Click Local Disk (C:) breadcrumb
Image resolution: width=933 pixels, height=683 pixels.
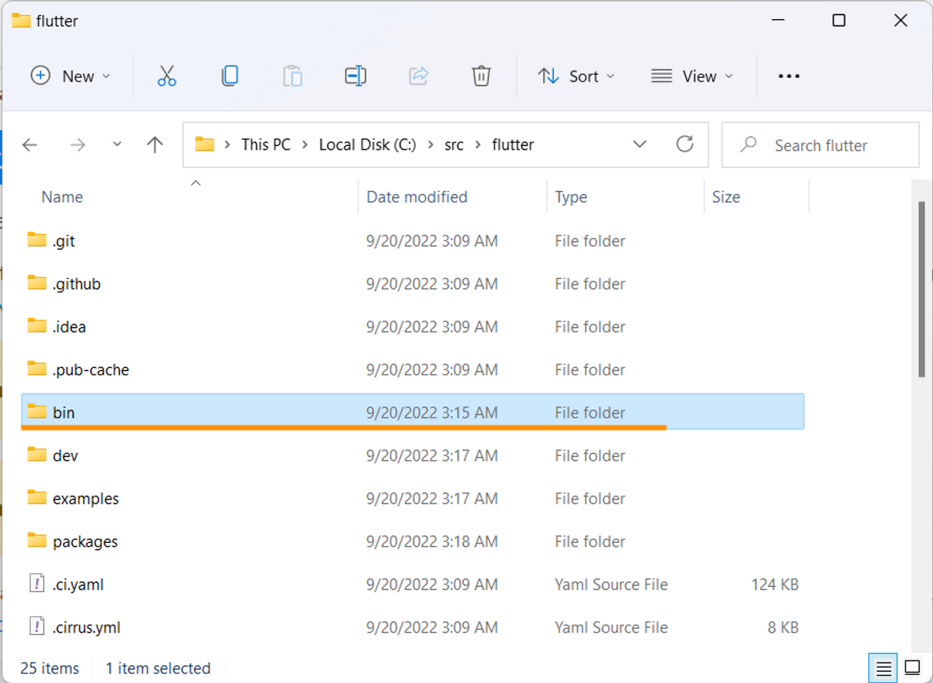pos(367,145)
